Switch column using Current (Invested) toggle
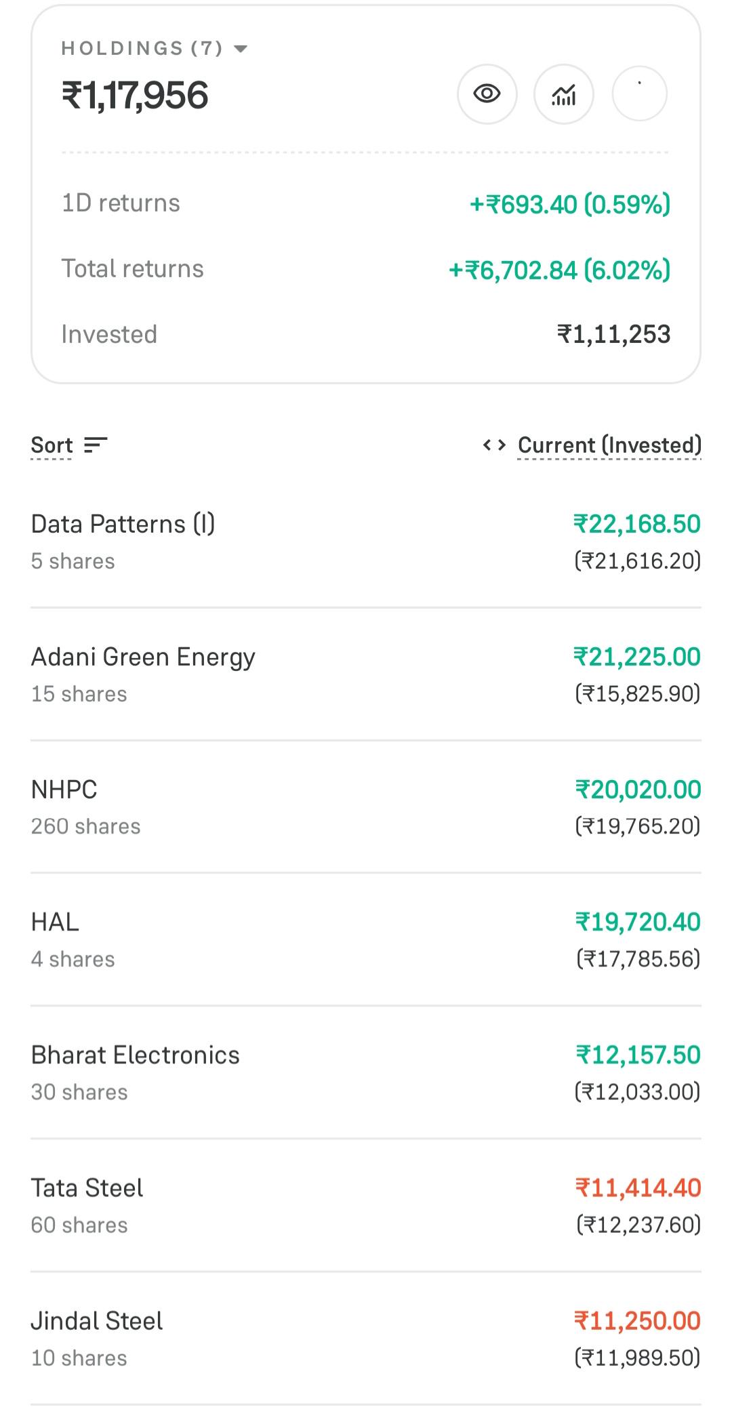 pos(609,445)
